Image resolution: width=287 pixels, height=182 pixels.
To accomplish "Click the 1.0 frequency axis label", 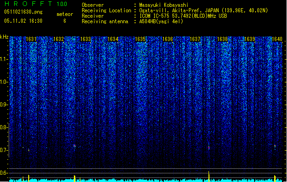I will tap(4, 82).
